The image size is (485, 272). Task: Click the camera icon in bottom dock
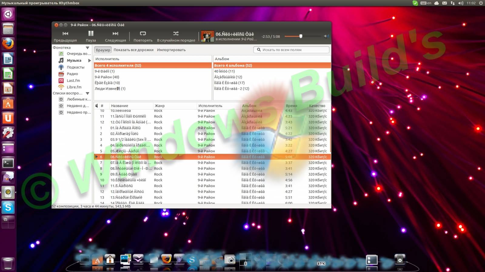[230, 259]
